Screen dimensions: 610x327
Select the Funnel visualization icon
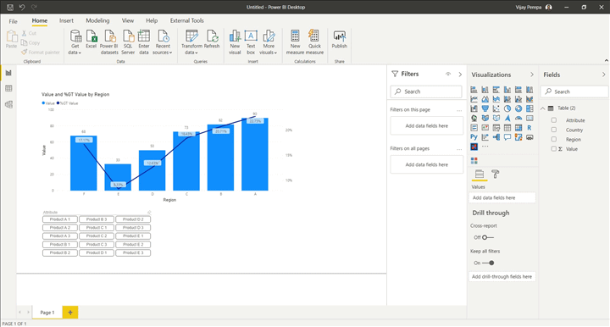485,109
